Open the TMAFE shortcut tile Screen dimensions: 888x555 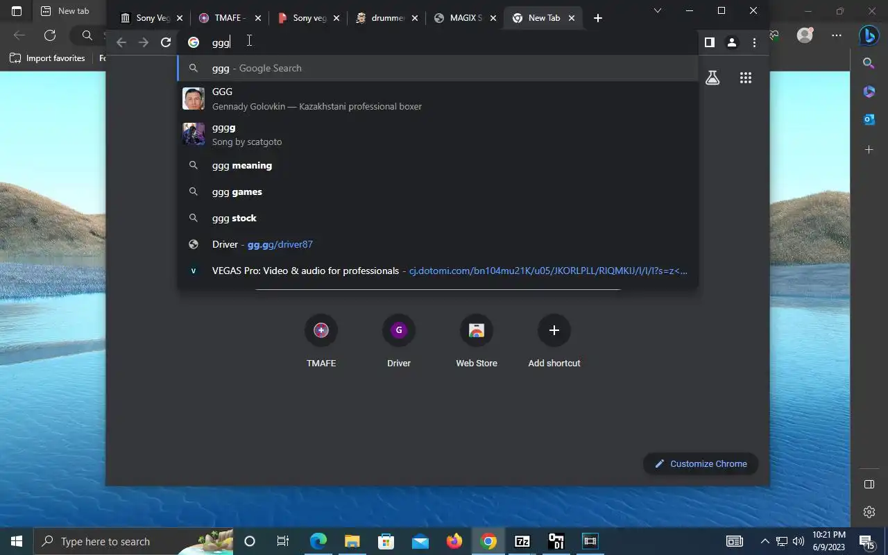point(321,340)
